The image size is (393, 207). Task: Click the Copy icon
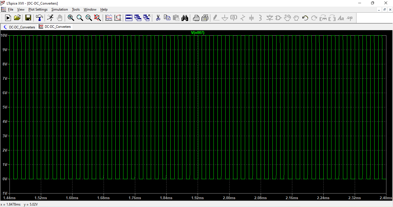(167, 18)
